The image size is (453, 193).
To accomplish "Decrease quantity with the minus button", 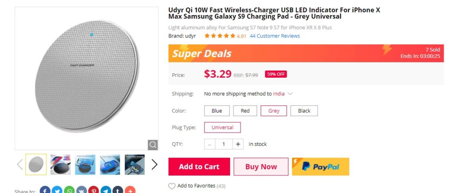I will (210, 144).
